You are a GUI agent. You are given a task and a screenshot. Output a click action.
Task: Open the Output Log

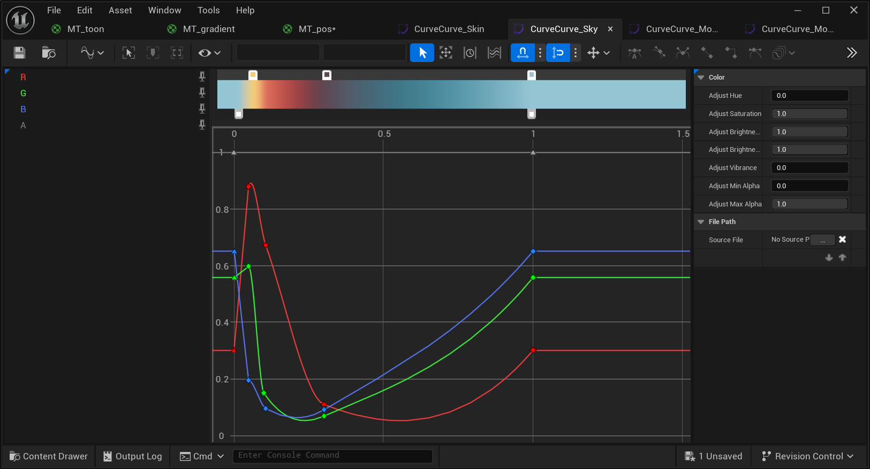(x=133, y=456)
